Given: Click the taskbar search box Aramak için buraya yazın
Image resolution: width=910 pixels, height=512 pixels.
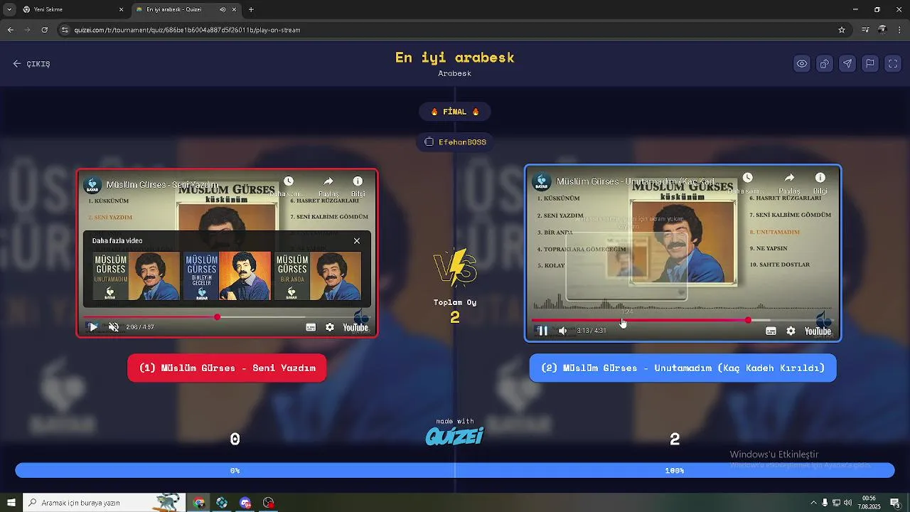Looking at the screenshot, I should pyautogui.click(x=104, y=503).
